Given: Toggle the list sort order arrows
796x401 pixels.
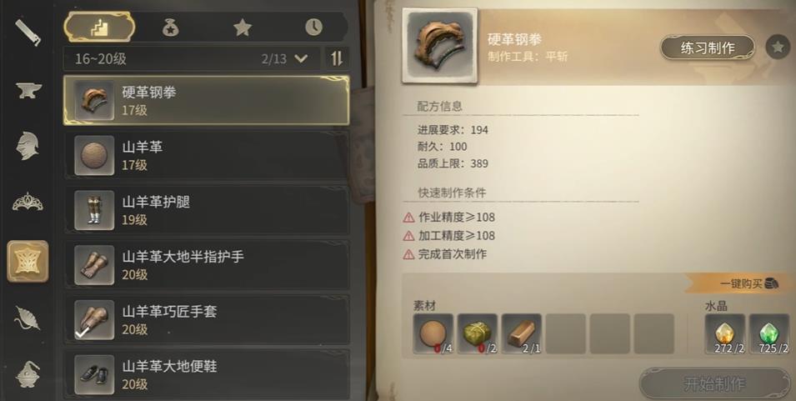Looking at the screenshot, I should [x=337, y=59].
